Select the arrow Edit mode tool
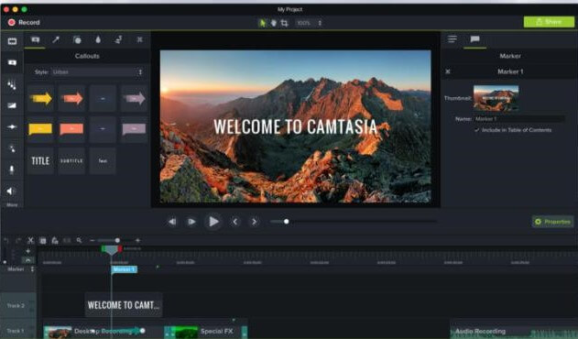The width and height of the screenshot is (578, 339). pyautogui.click(x=262, y=23)
